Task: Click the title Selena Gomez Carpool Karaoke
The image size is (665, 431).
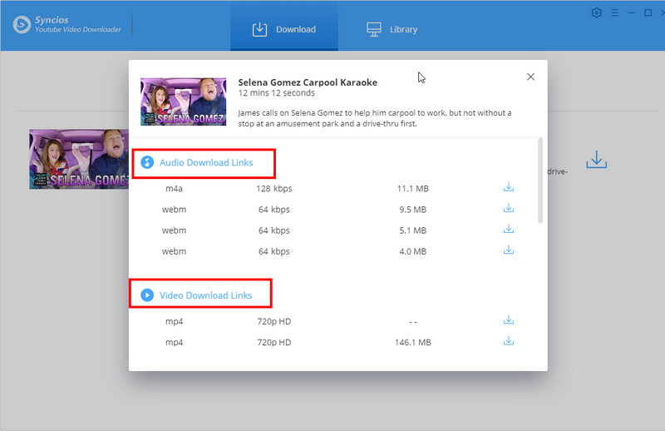Action: 308,82
